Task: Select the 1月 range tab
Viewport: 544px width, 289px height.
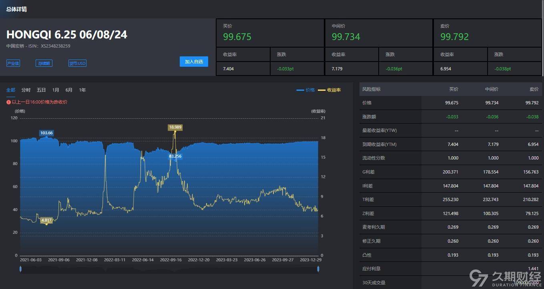Action: (x=56, y=90)
